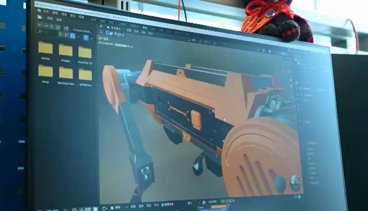The height and width of the screenshot is (211, 368).
Task: Click the new folder icon in the file browser
Action: [x=66, y=29]
